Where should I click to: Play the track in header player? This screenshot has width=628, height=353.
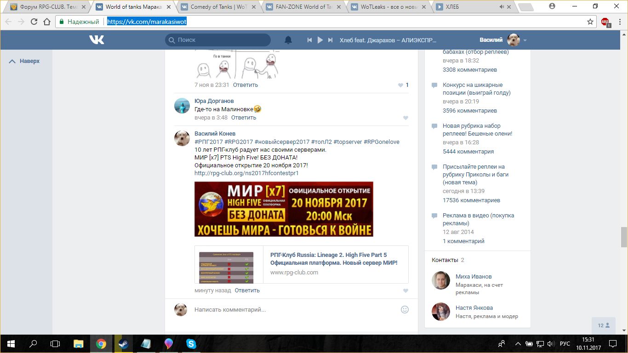tap(320, 40)
